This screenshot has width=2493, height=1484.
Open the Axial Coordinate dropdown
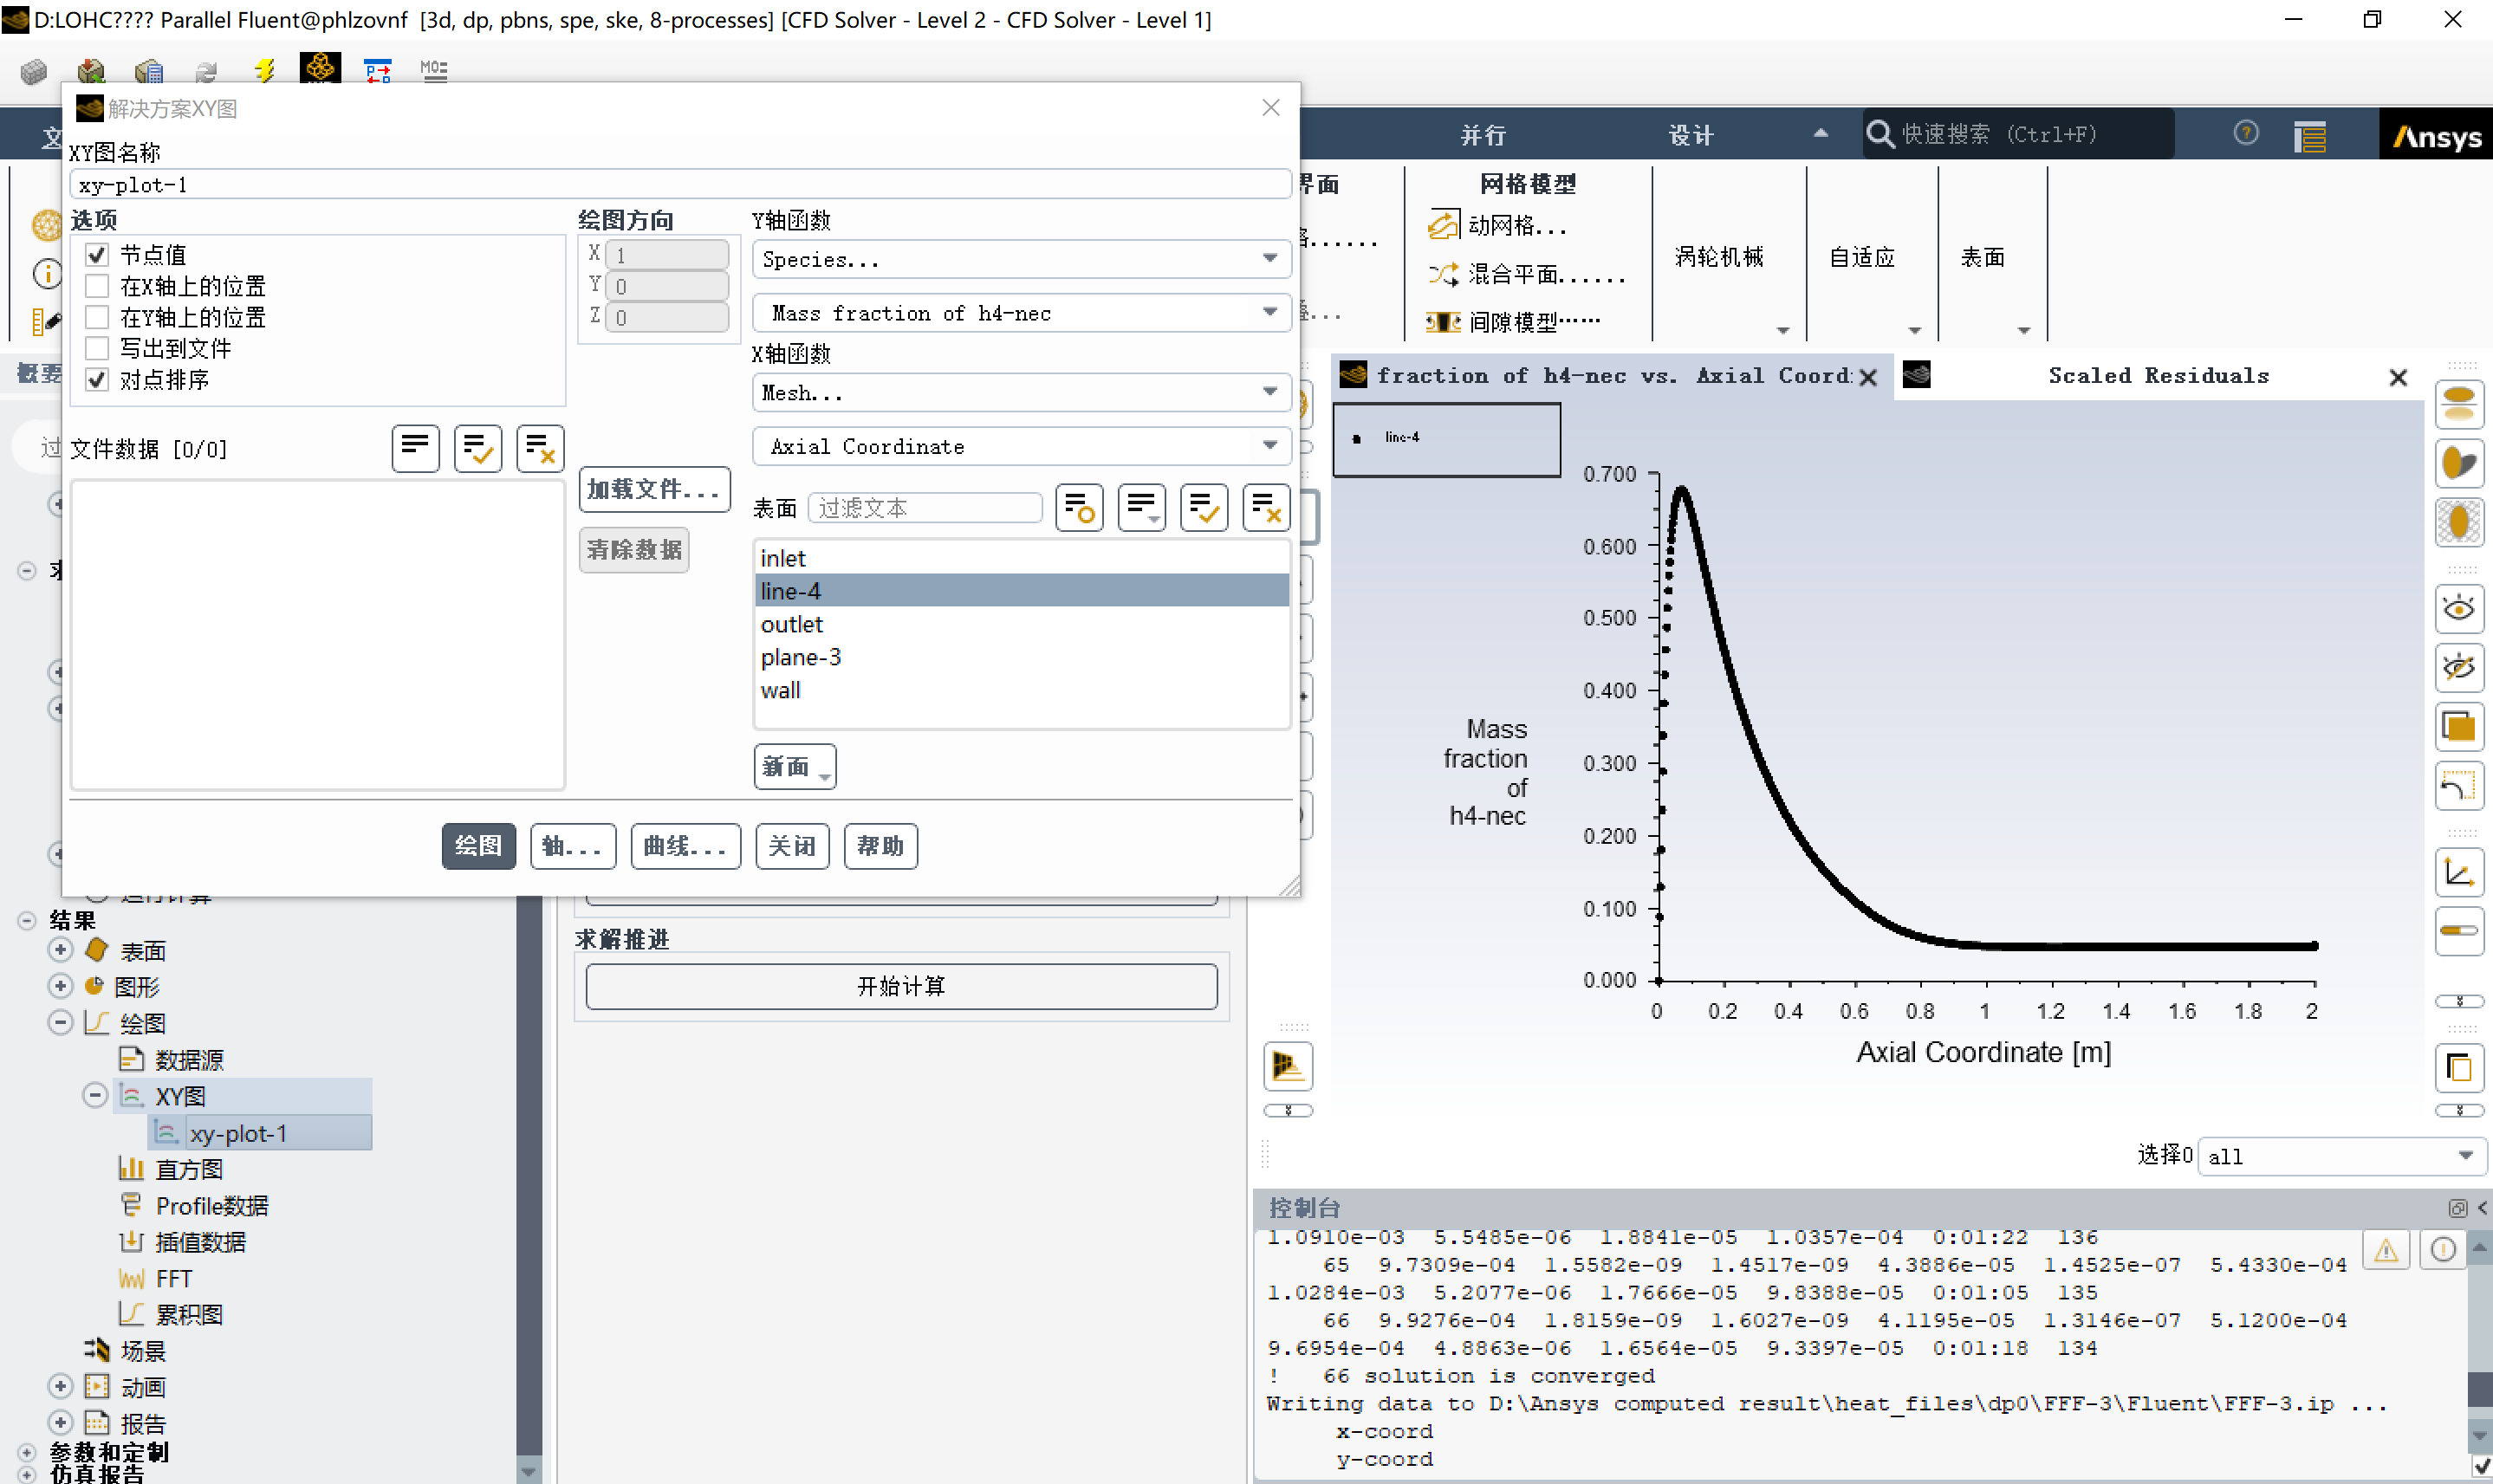1020,446
